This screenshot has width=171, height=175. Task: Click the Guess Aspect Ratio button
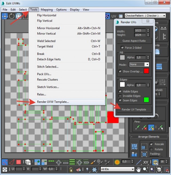(x=134, y=41)
